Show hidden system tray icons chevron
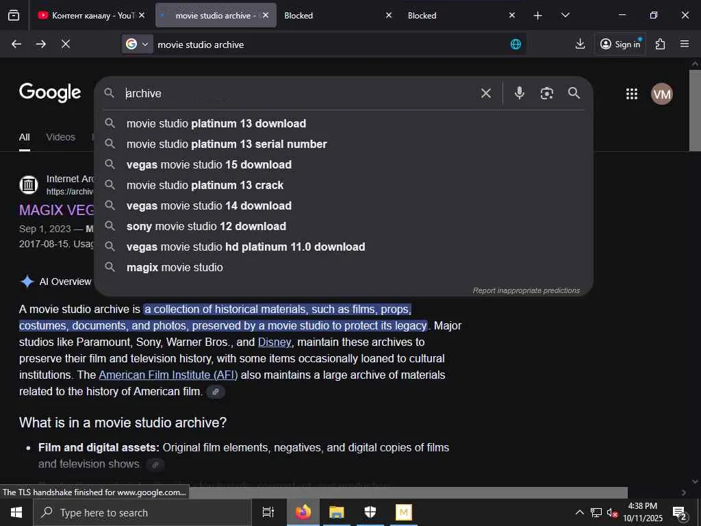Screen dimensions: 701x526 point(579,512)
